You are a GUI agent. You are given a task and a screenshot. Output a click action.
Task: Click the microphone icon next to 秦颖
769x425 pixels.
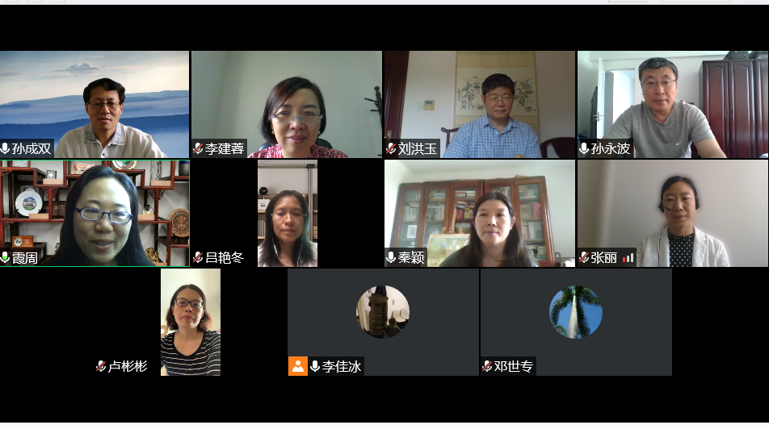tap(391, 257)
